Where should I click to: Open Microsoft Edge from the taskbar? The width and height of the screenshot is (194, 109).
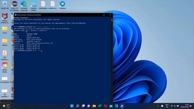point(116,106)
